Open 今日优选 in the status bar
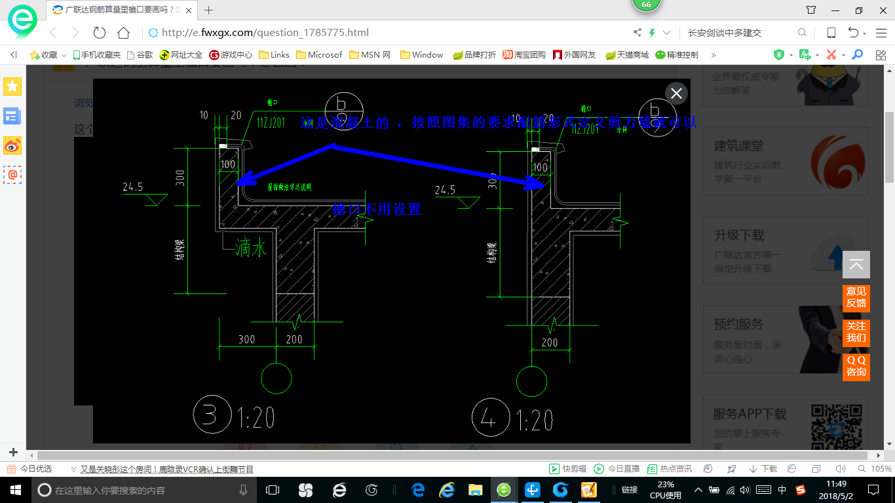The height and width of the screenshot is (503, 895). coord(29,469)
